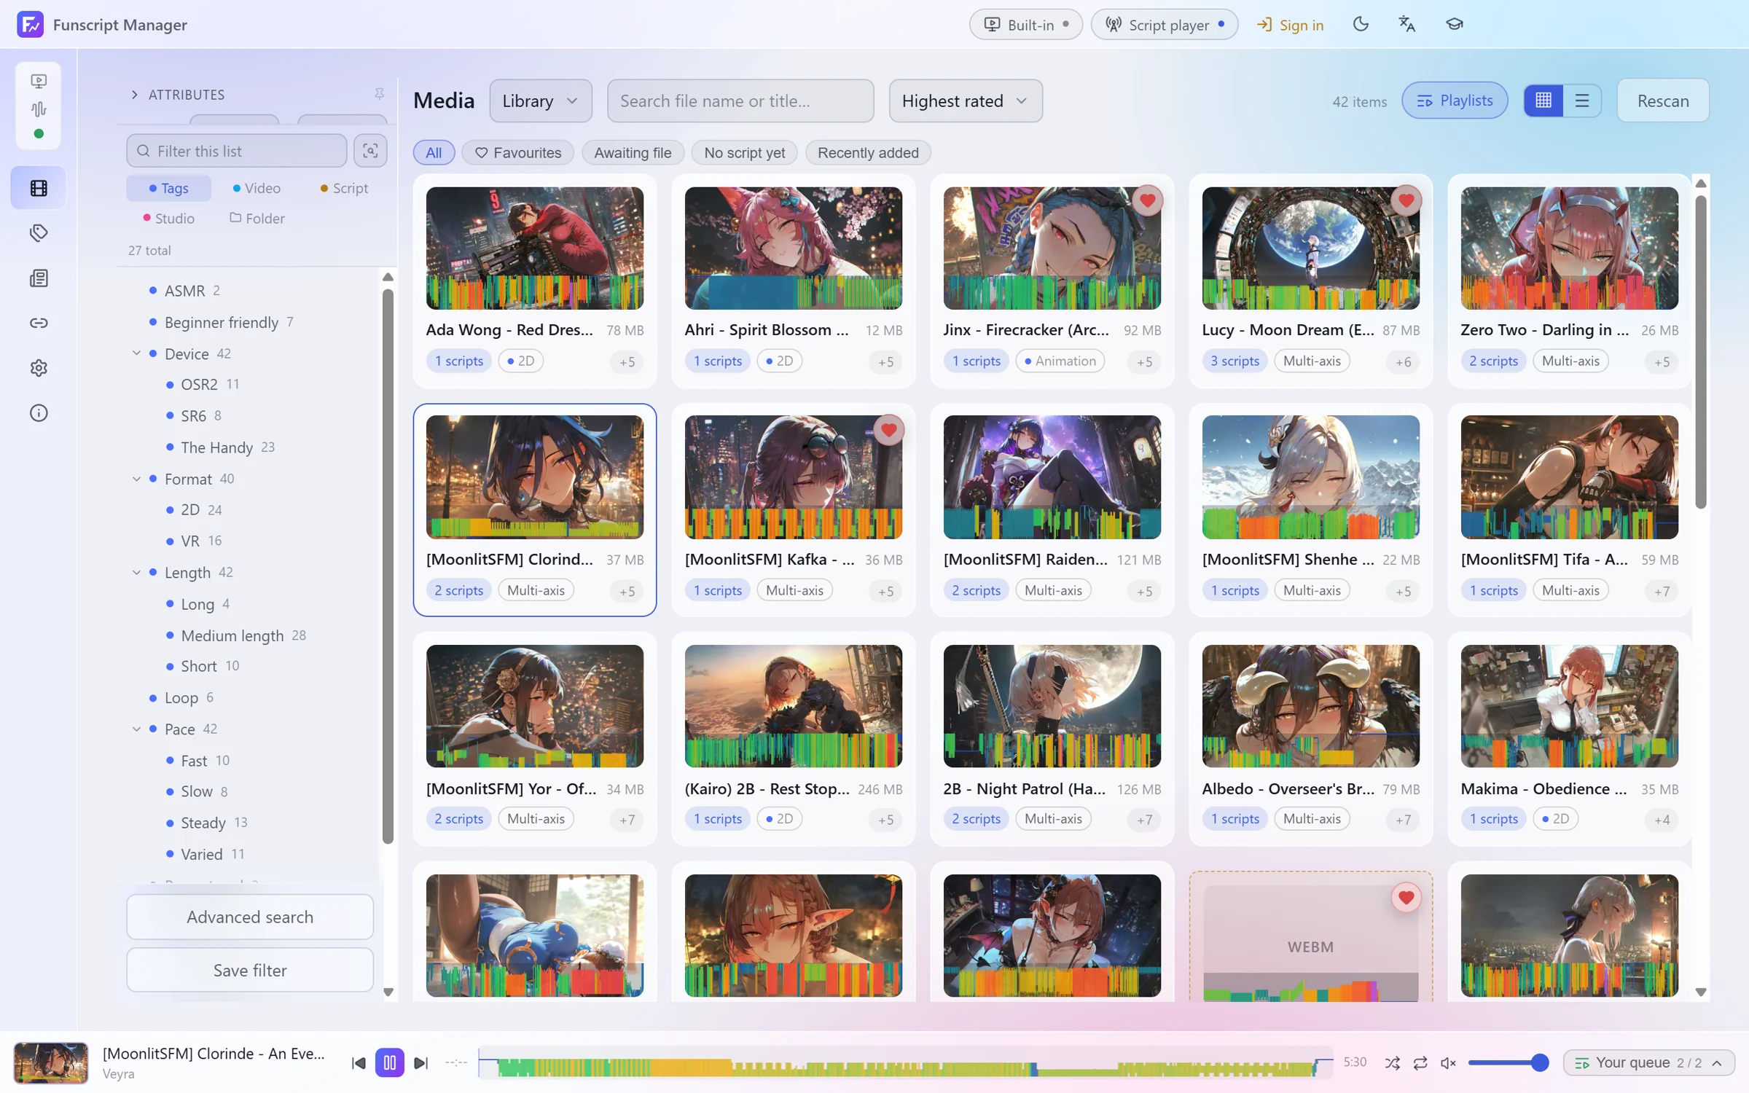The height and width of the screenshot is (1093, 1749).
Task: Click the player screen icon in sidebar
Action: [39, 81]
